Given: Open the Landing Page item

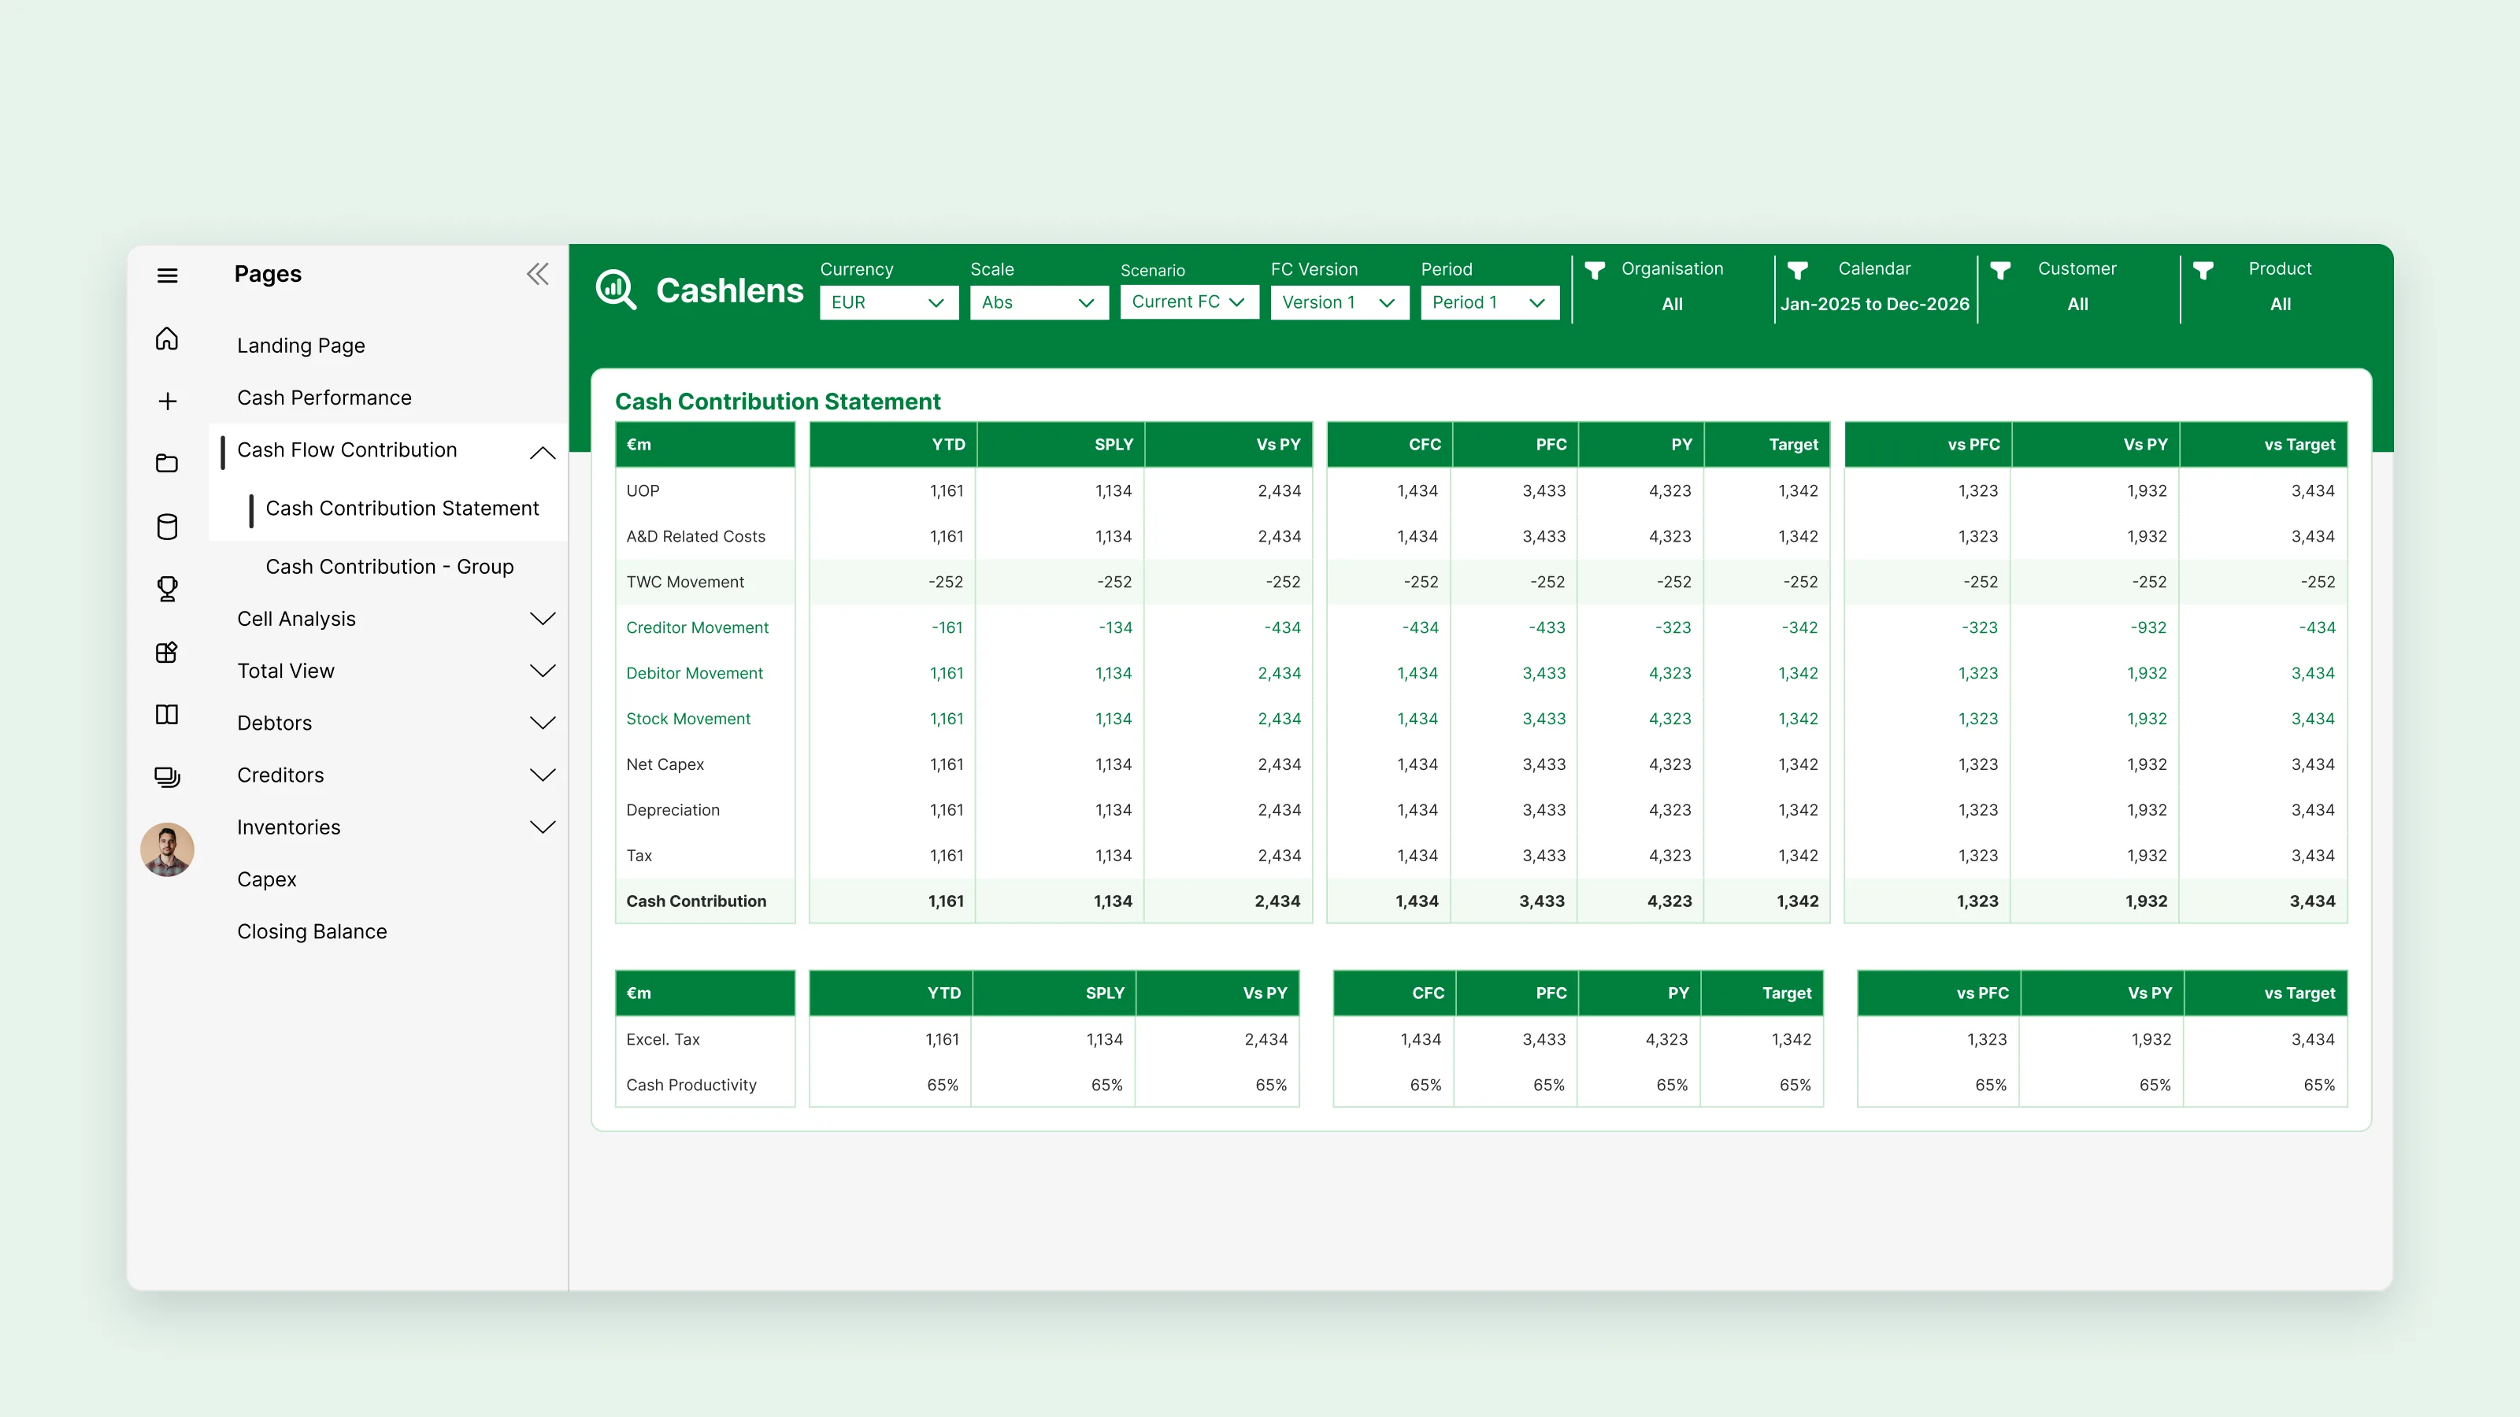Looking at the screenshot, I should click(x=302, y=346).
